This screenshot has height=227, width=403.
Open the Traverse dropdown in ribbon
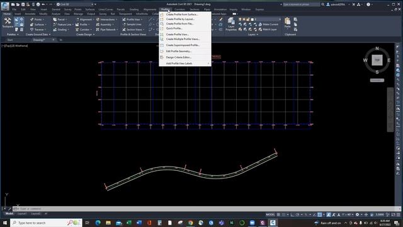click(x=38, y=30)
